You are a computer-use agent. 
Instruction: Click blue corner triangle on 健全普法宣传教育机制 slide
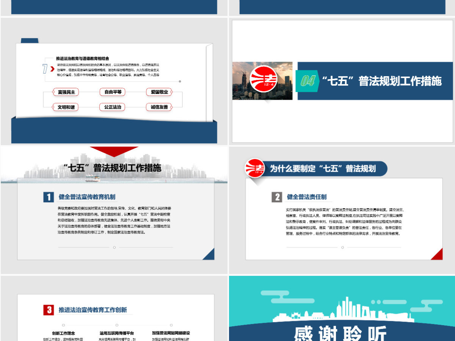pyautogui.click(x=209, y=254)
